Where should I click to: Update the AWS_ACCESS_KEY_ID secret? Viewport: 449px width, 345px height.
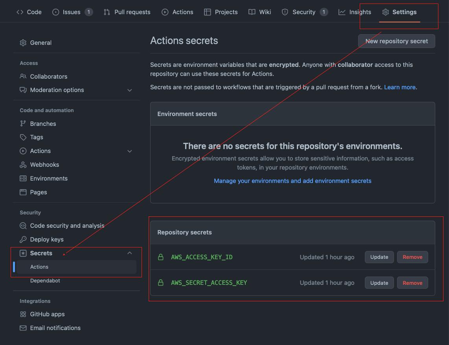coord(379,257)
